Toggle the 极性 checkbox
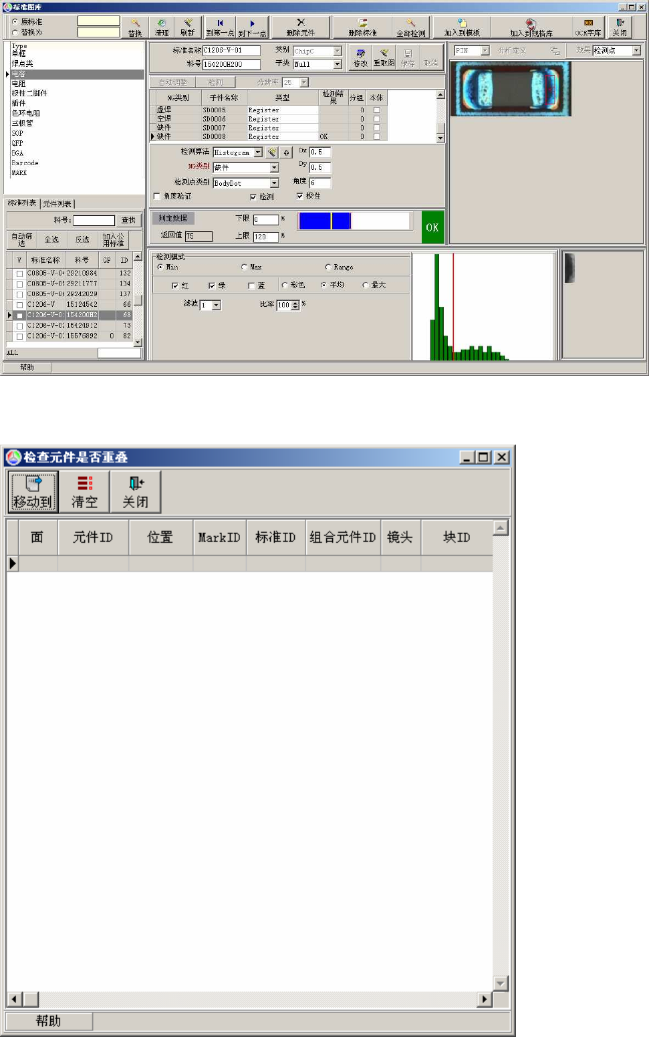This screenshot has width=649, height=1037. pyautogui.click(x=299, y=196)
